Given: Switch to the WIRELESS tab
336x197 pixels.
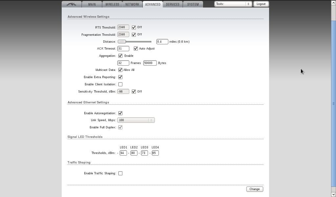Looking at the screenshot, I should [x=112, y=4].
